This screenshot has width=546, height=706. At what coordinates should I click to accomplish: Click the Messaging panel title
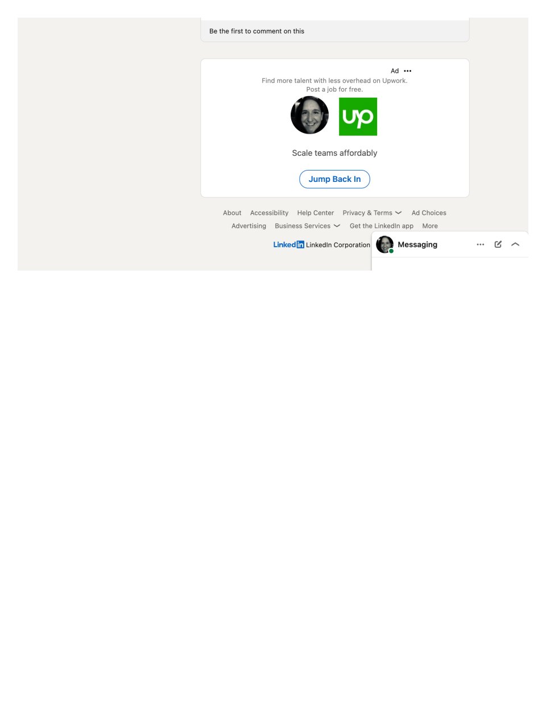tap(417, 244)
